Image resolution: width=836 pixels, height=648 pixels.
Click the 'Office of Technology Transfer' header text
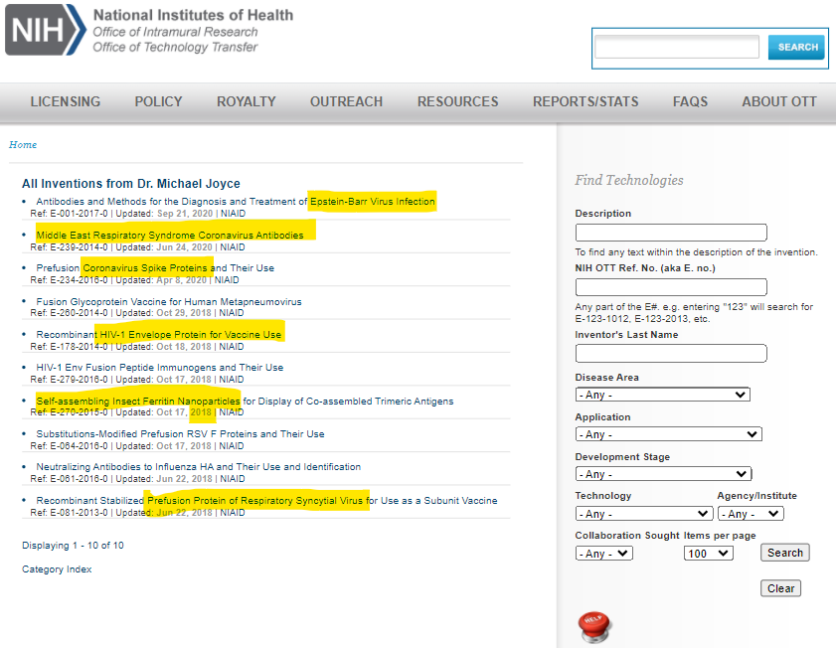point(175,48)
